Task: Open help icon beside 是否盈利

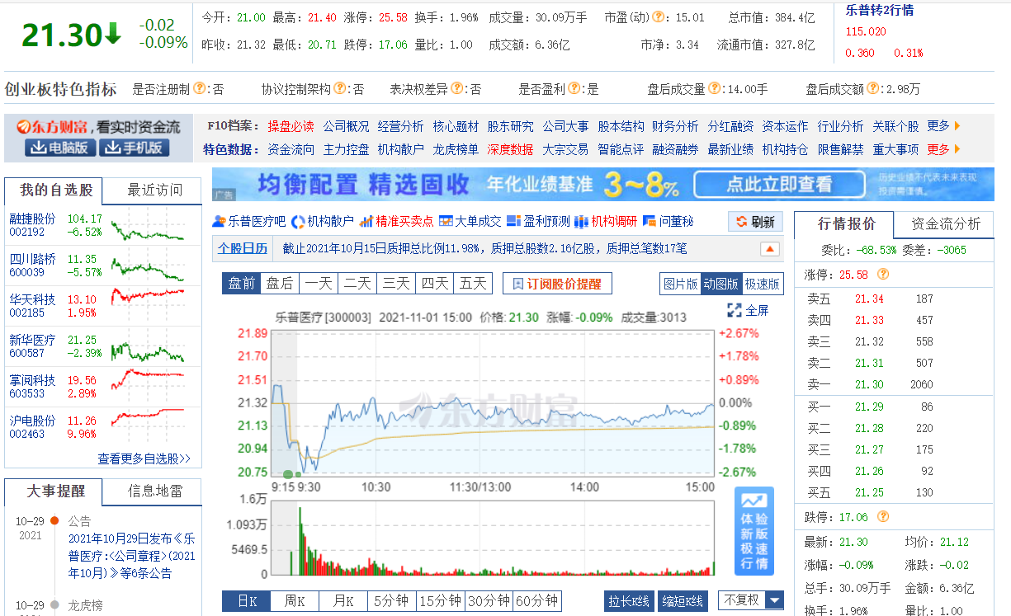Action: (574, 88)
